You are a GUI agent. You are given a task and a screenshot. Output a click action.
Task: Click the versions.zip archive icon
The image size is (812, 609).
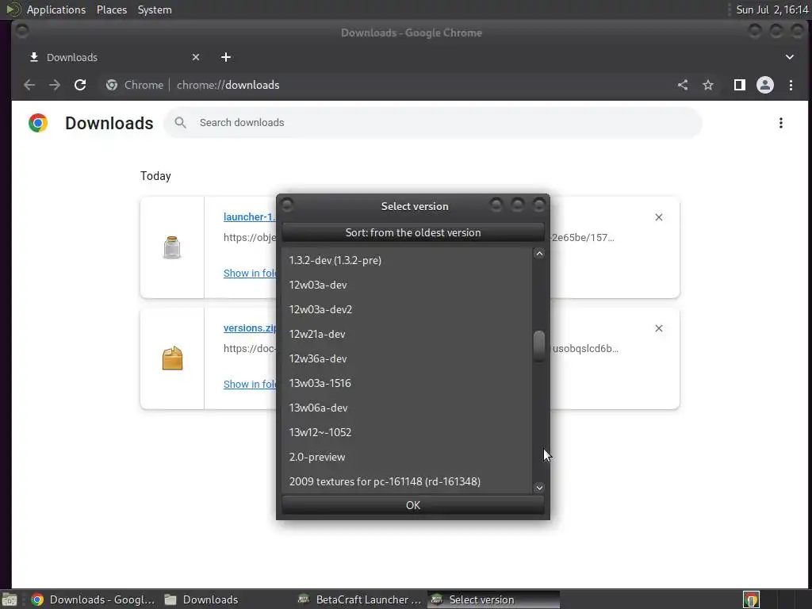172,358
